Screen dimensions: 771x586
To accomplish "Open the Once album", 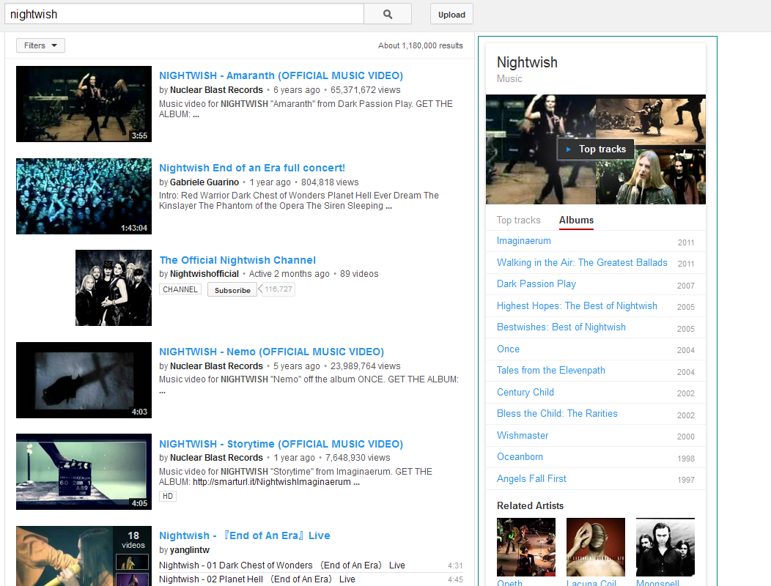I will 508,349.
